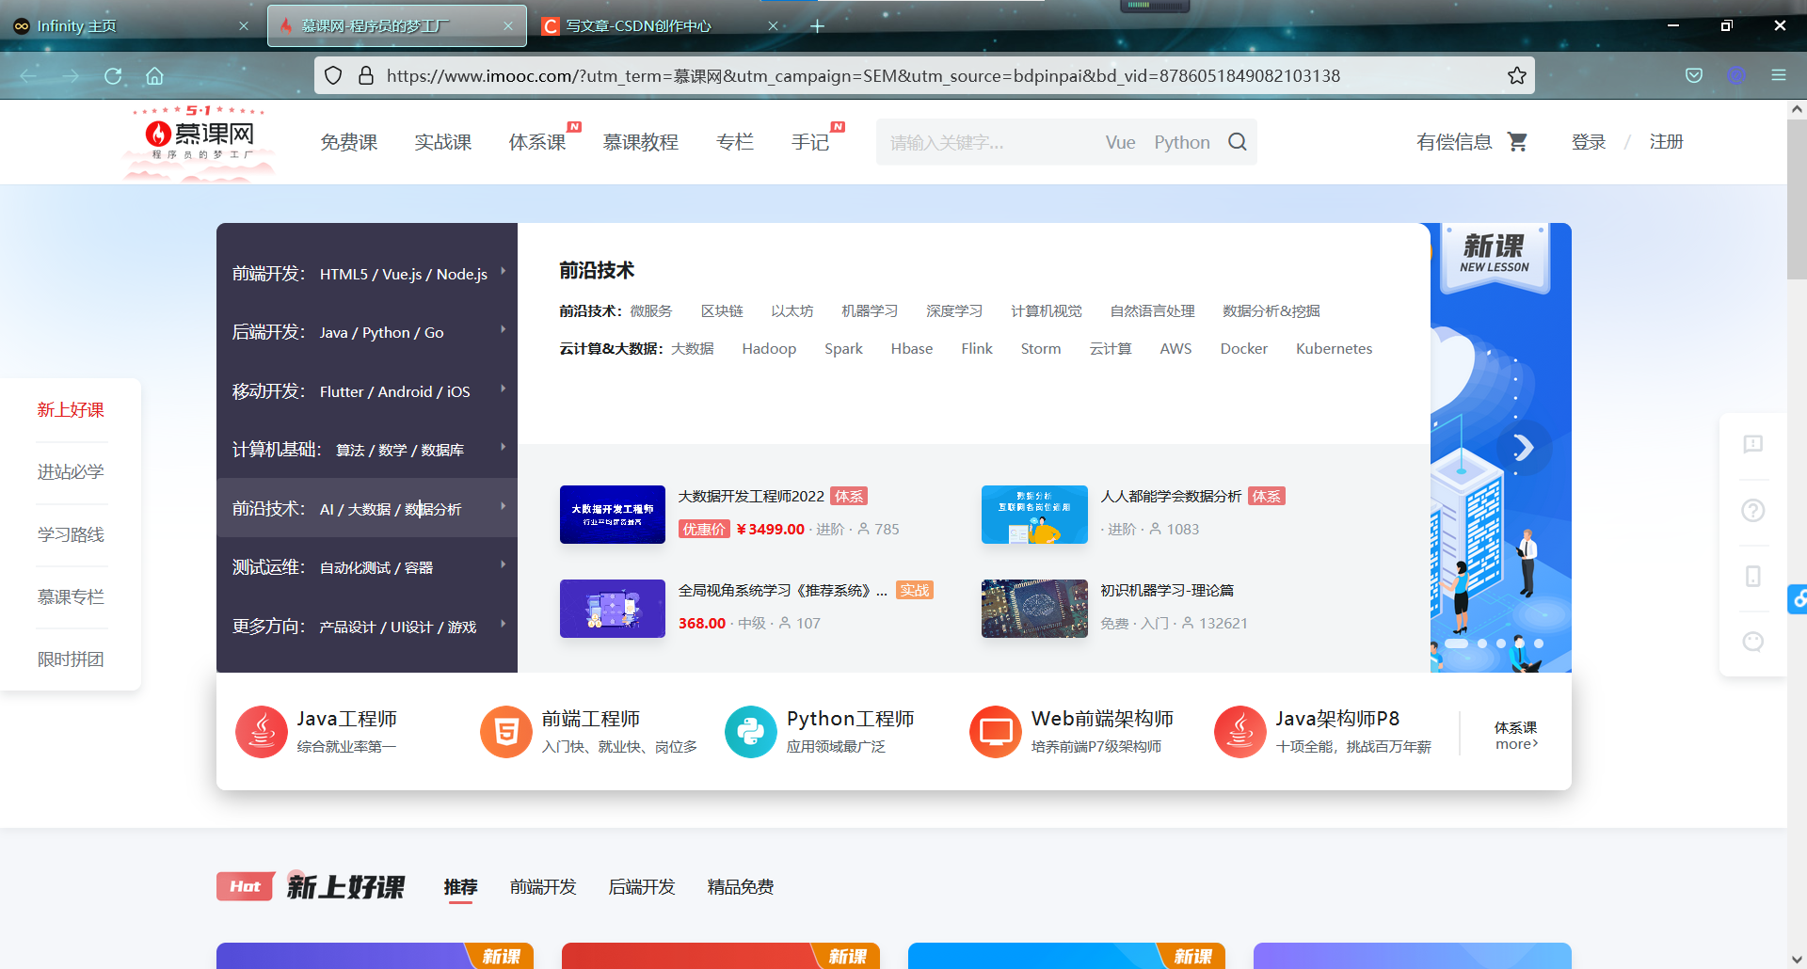Open the Pocket save icon in toolbar
Viewport: 1807px width, 969px height.
click(1694, 75)
